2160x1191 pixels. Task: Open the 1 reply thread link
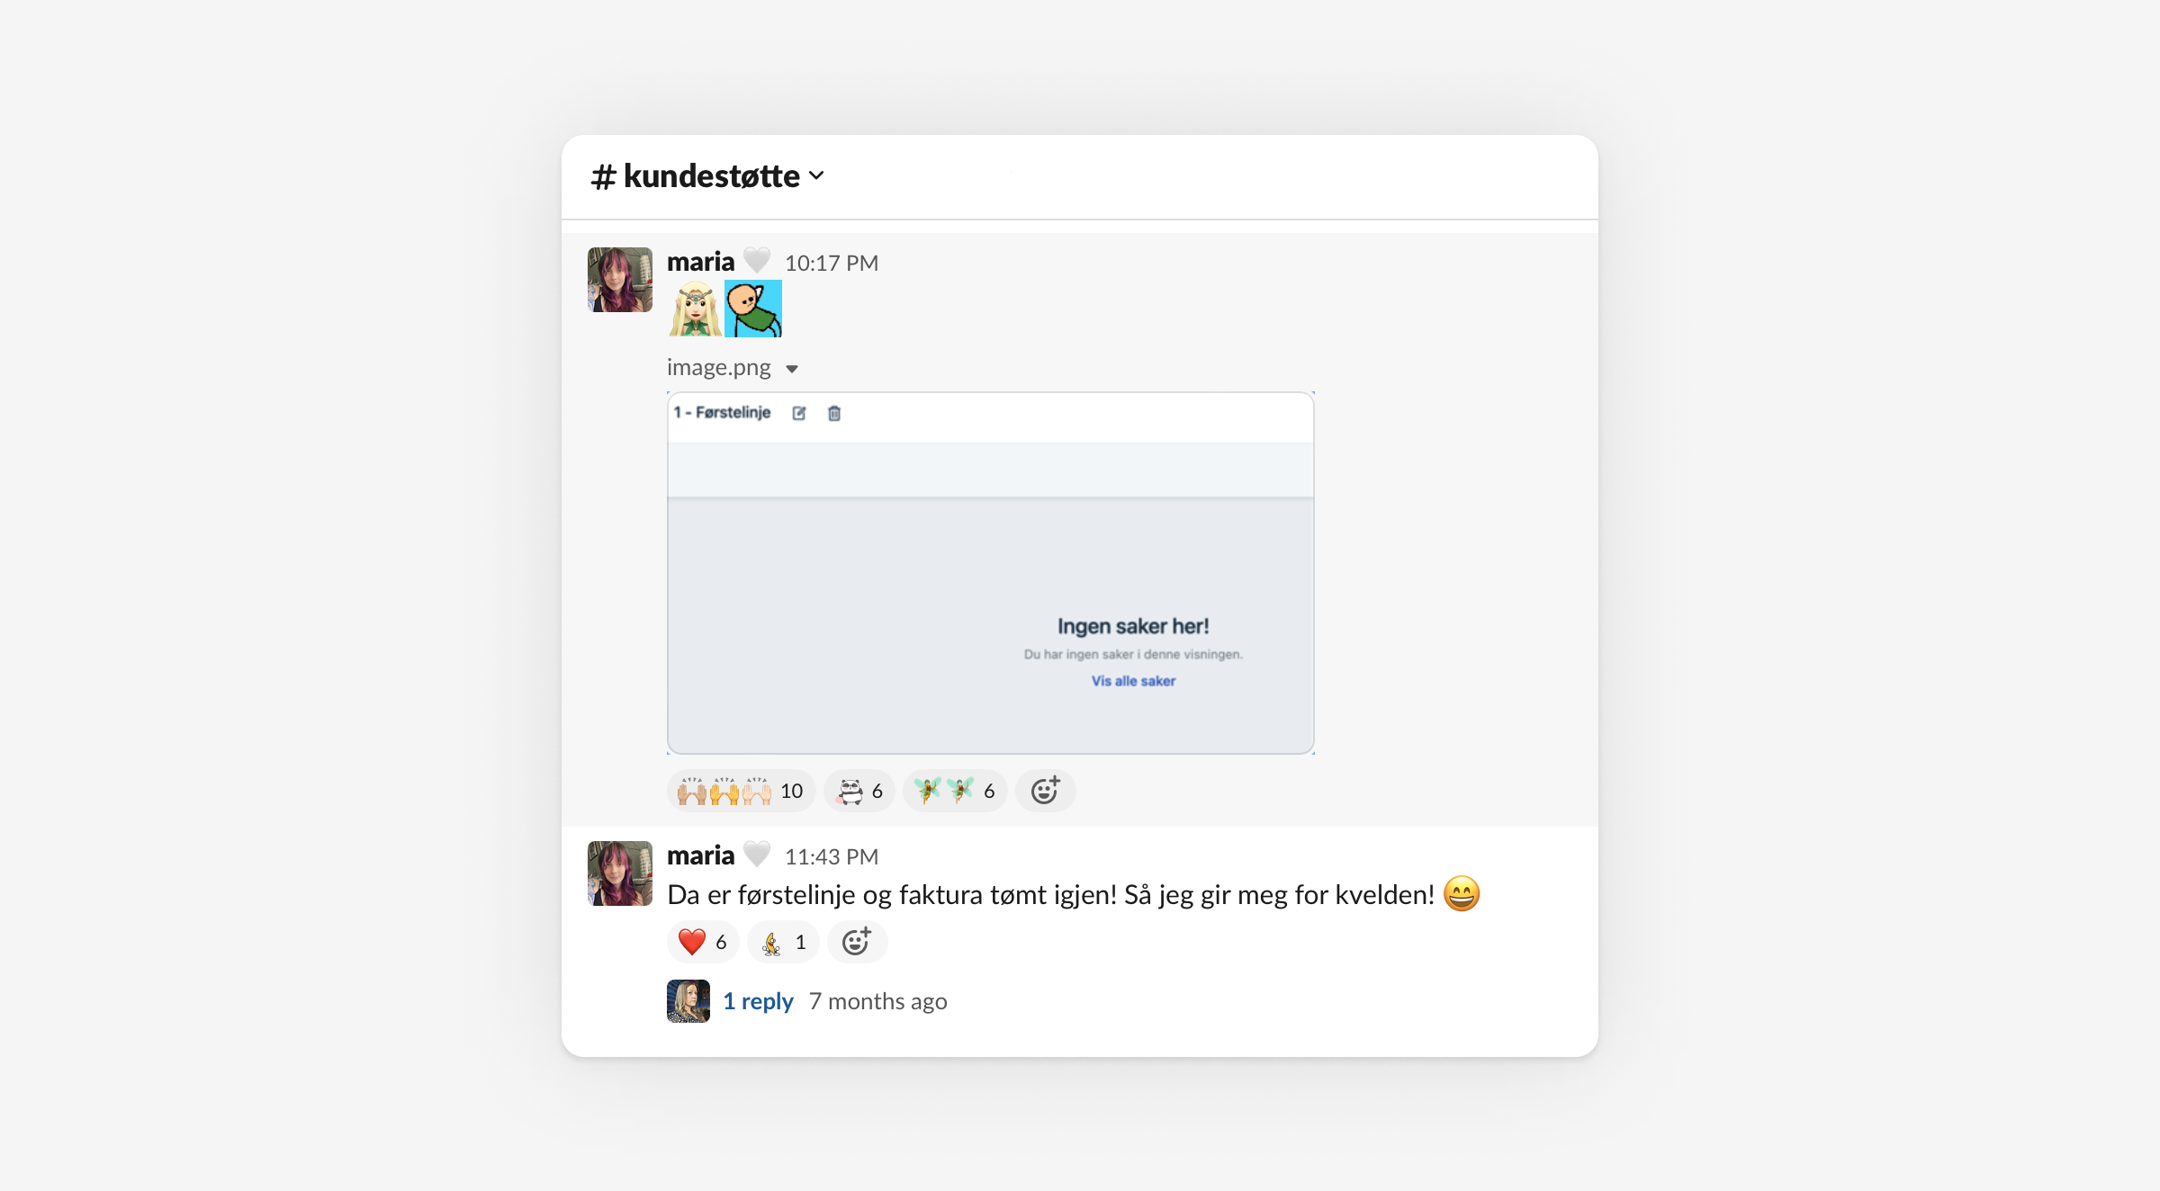click(758, 1001)
